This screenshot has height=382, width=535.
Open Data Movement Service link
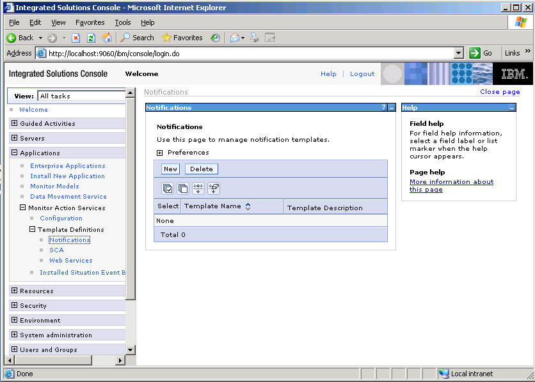tap(68, 197)
